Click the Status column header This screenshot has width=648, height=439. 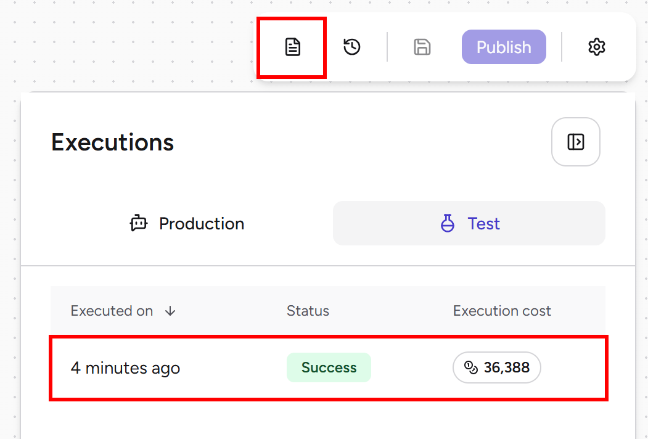(308, 311)
